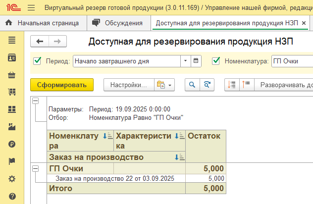Open the factory production section in sidebar
The width and height of the screenshot is (313, 204).
pyautogui.click(x=12, y=127)
